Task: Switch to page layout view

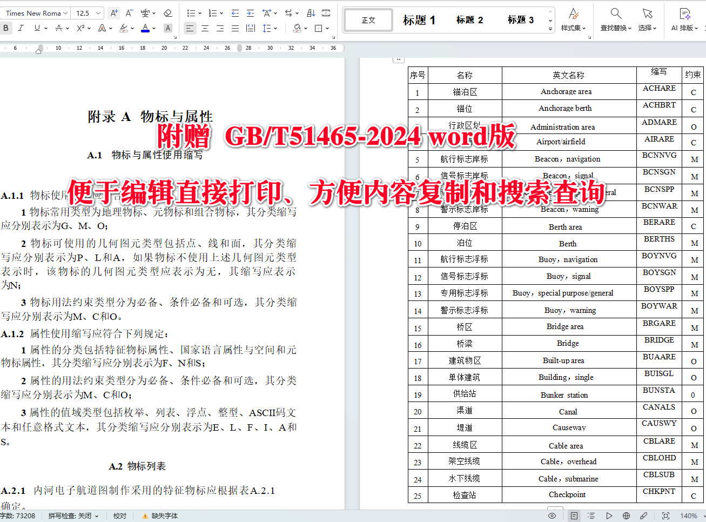Action: [x=574, y=516]
